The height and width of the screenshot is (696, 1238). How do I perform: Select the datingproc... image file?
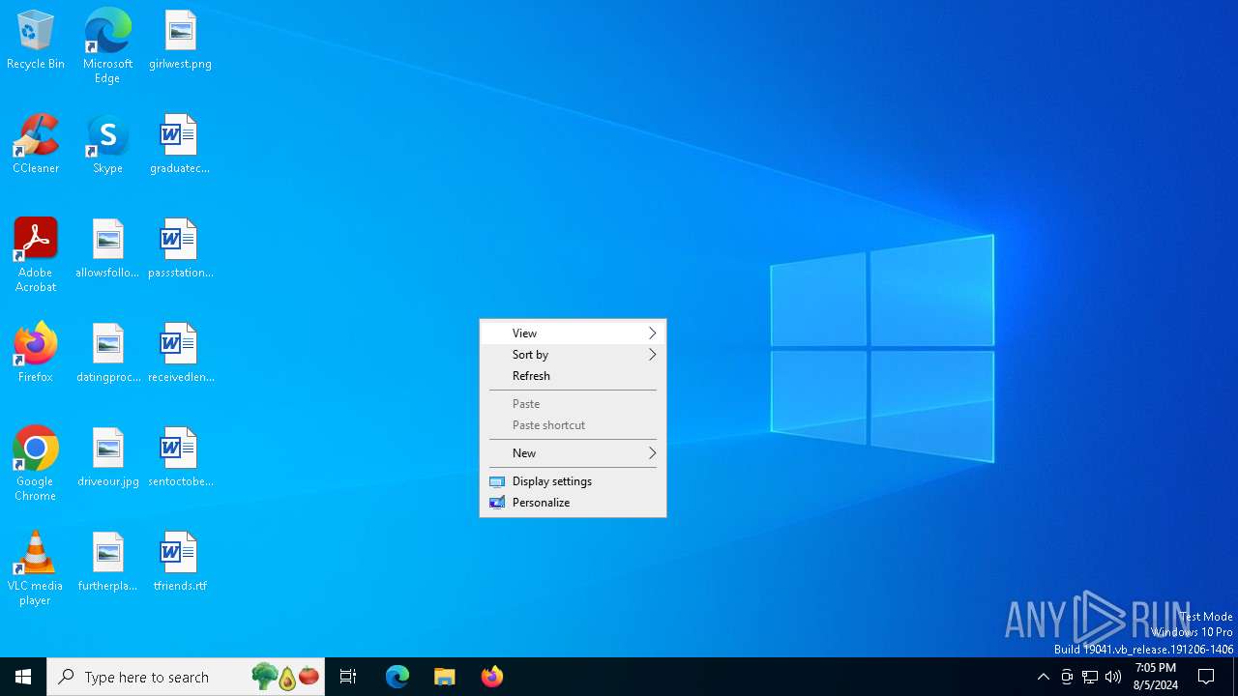[x=107, y=354]
